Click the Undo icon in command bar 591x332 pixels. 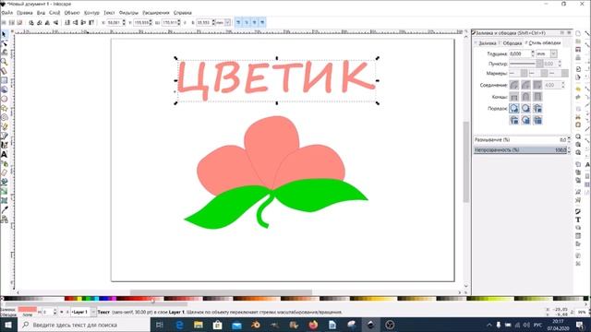point(578,89)
